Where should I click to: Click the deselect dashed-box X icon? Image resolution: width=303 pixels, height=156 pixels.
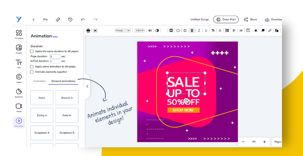(x=95, y=30)
